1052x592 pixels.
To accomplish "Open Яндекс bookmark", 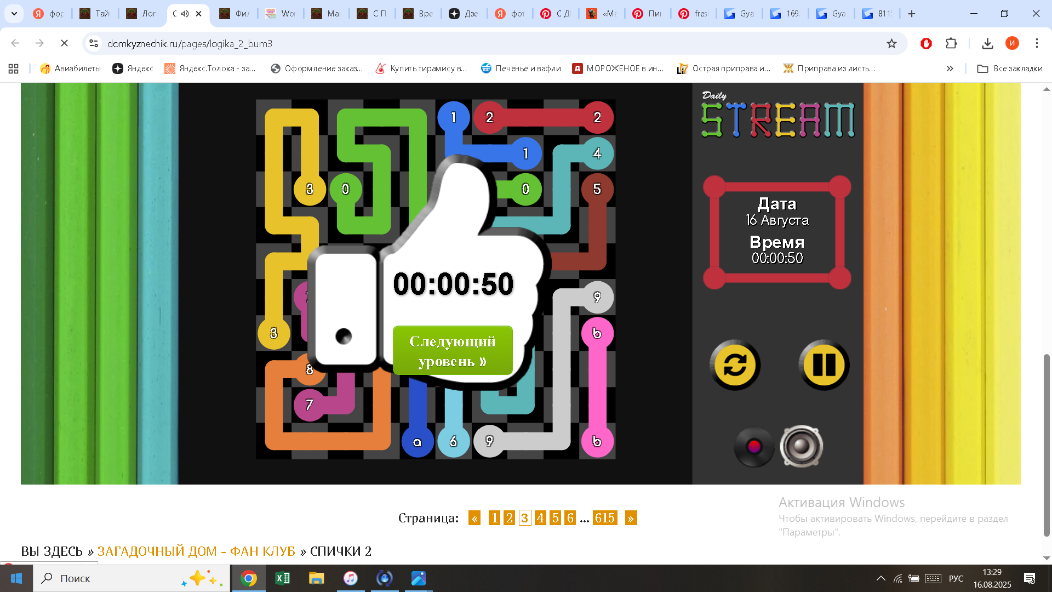I will click(133, 69).
